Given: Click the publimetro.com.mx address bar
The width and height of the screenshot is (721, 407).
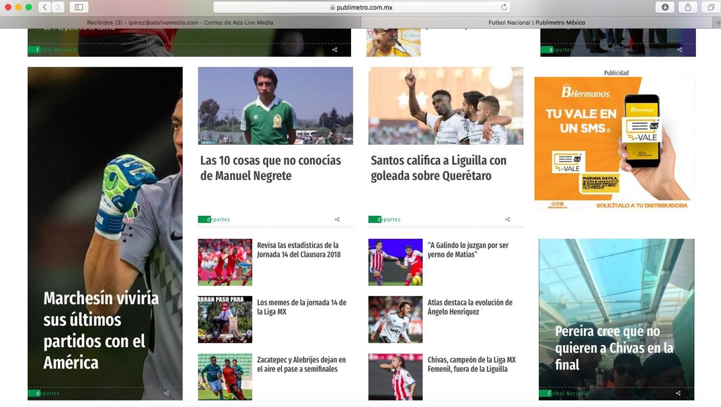Looking at the screenshot, I should pos(361,7).
